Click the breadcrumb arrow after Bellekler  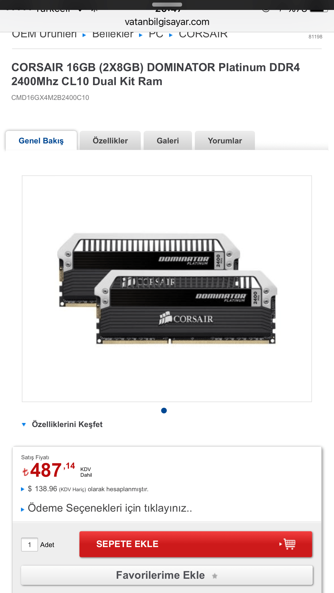141,35
